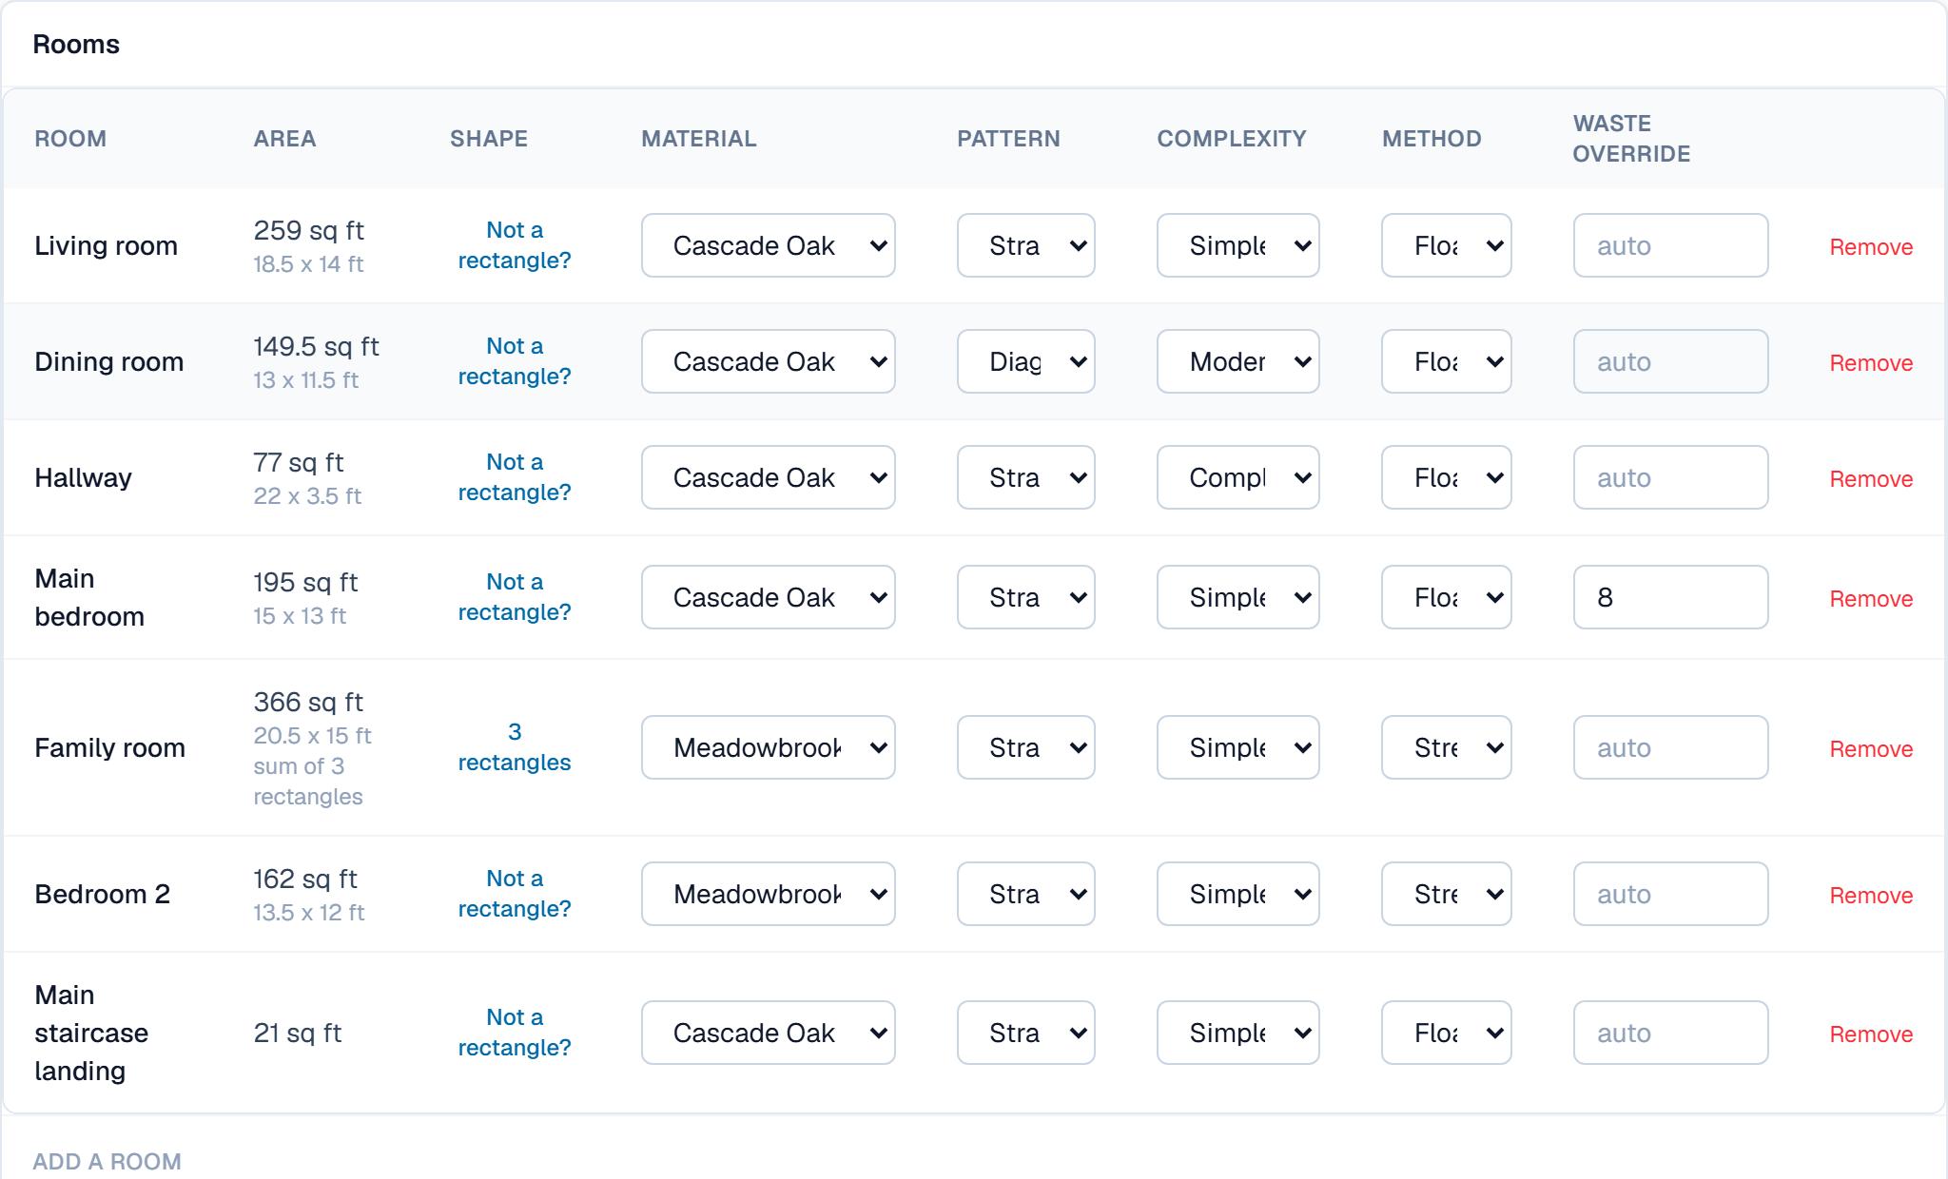Screen dimensions: 1948x1179
Task: Focus Hallway waste override field
Action: tap(1670, 477)
